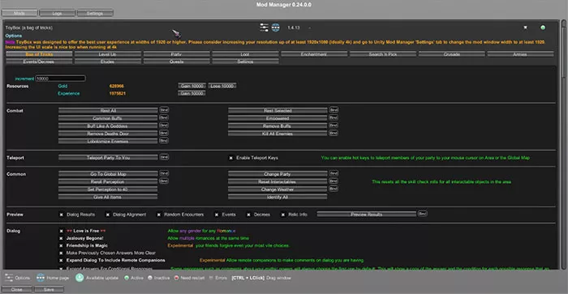Click the Kill All Enemies button
The image size is (568, 294).
click(x=278, y=134)
